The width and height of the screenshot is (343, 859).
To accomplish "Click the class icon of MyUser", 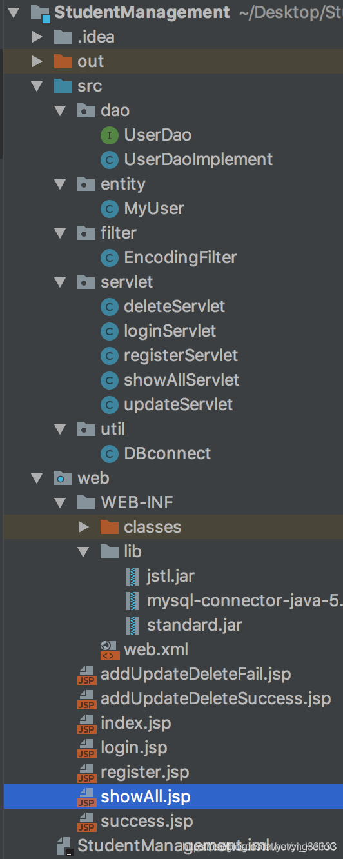I will [110, 208].
